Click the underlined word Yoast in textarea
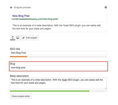The width and height of the screenshot is (118, 105). [64, 80]
